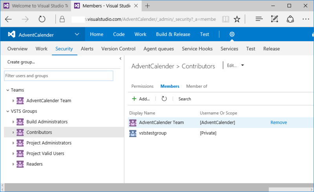Click the browser forward arrow
The image size is (314, 192).
[x=25, y=19]
